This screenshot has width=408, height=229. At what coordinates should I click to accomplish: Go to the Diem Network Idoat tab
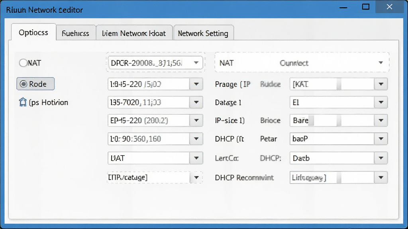(134, 33)
